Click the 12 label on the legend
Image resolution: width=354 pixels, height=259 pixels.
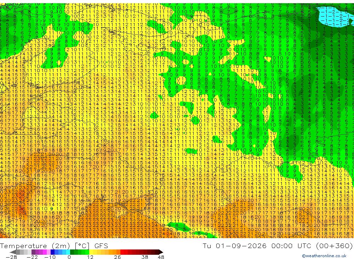[90, 257]
